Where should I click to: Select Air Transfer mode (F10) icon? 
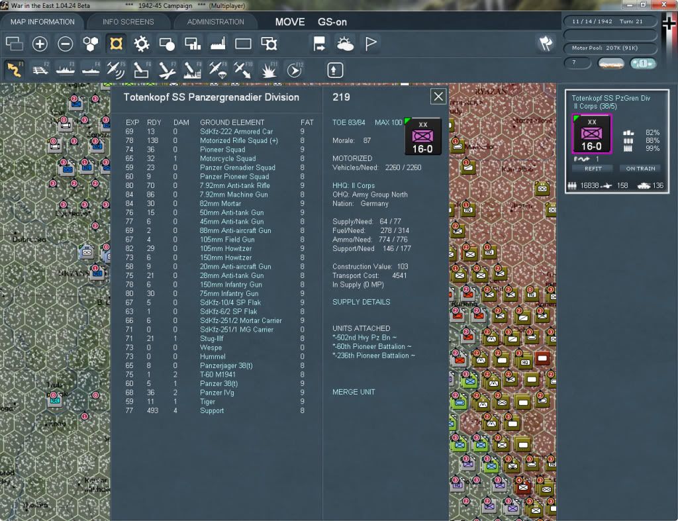[243, 70]
